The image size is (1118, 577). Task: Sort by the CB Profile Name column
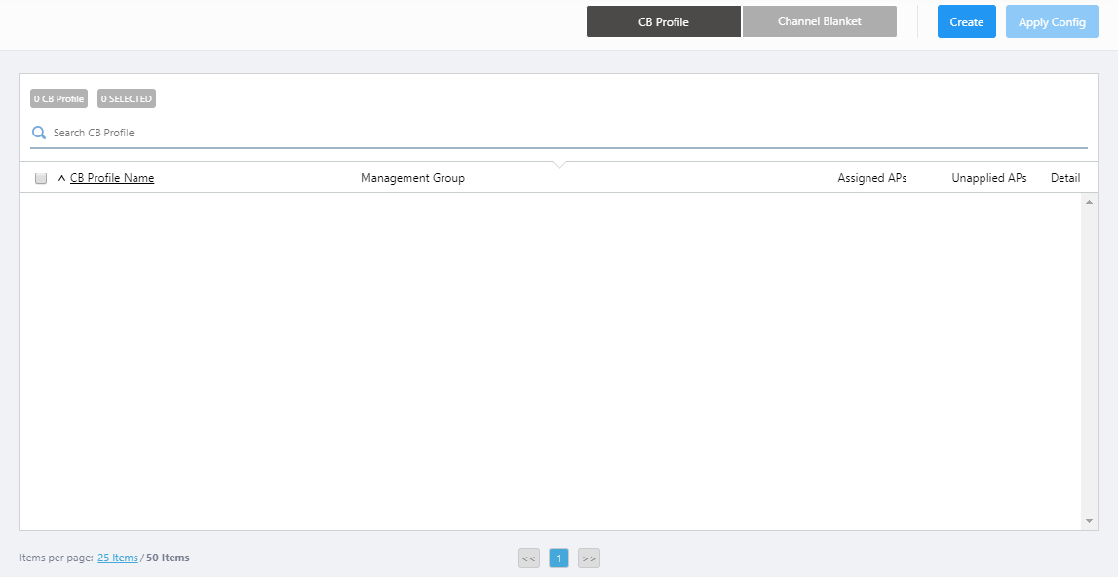(112, 178)
